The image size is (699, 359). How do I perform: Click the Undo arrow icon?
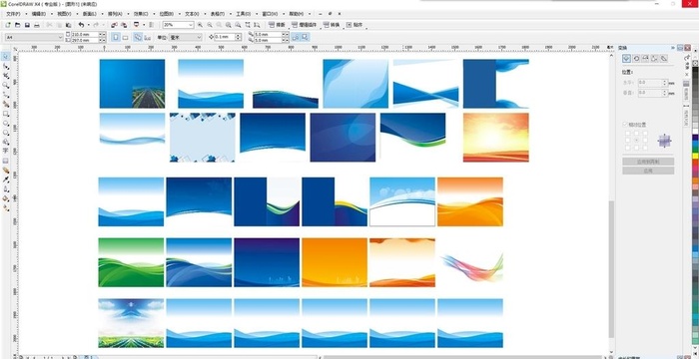tap(81, 25)
